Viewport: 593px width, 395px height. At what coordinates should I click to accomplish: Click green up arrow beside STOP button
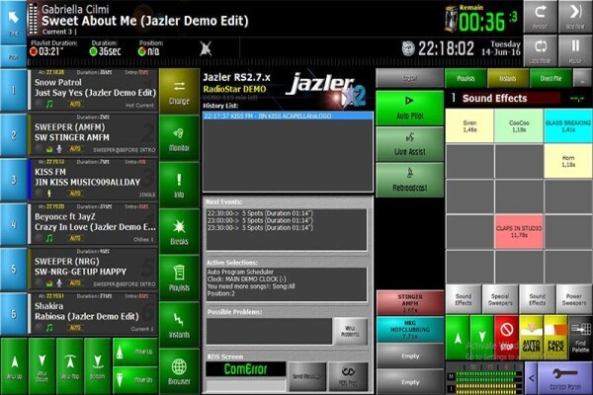(458, 338)
